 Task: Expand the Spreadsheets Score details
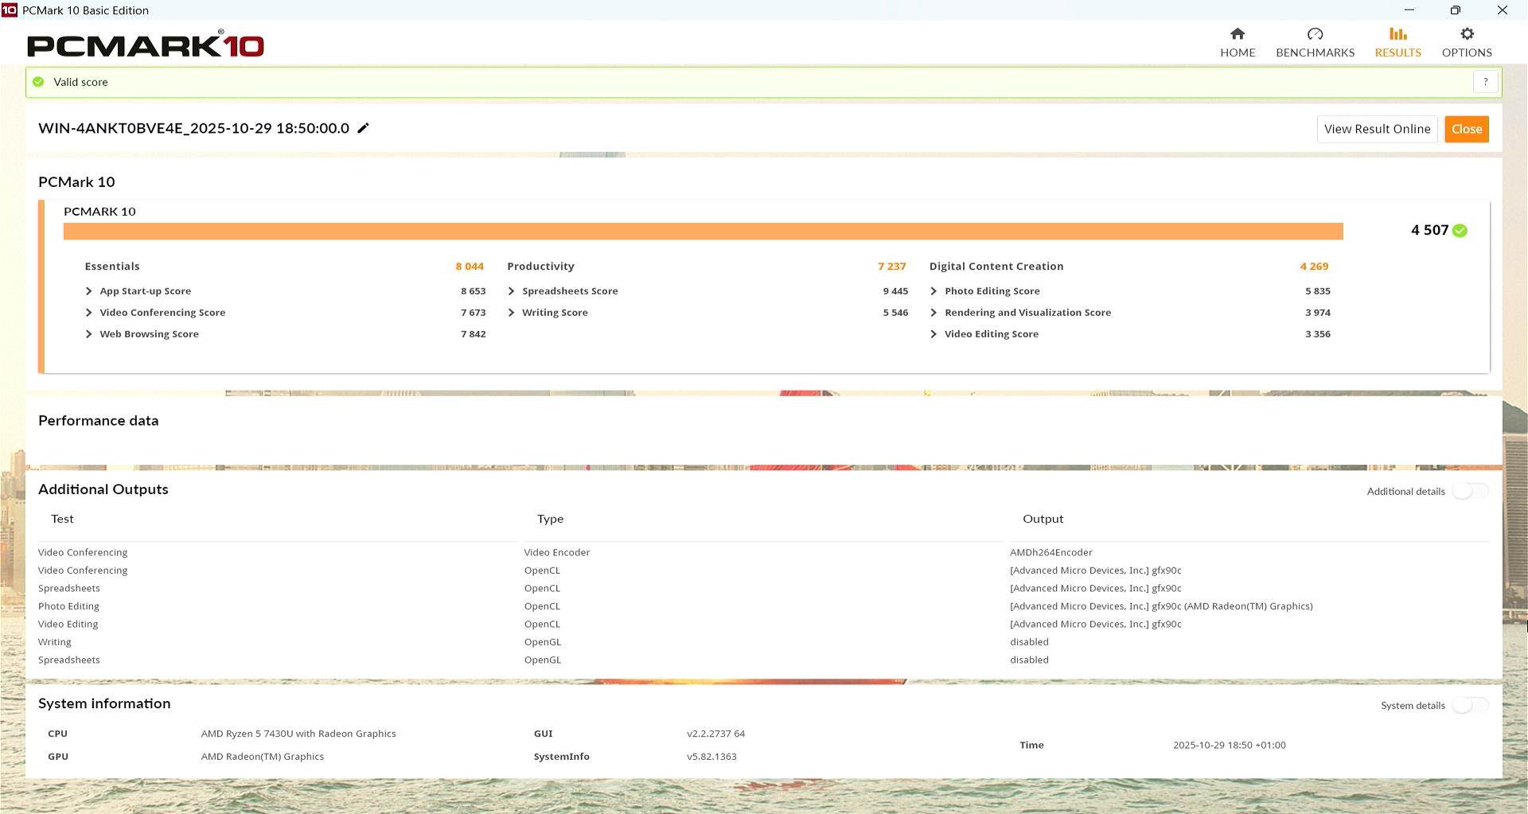tap(511, 291)
